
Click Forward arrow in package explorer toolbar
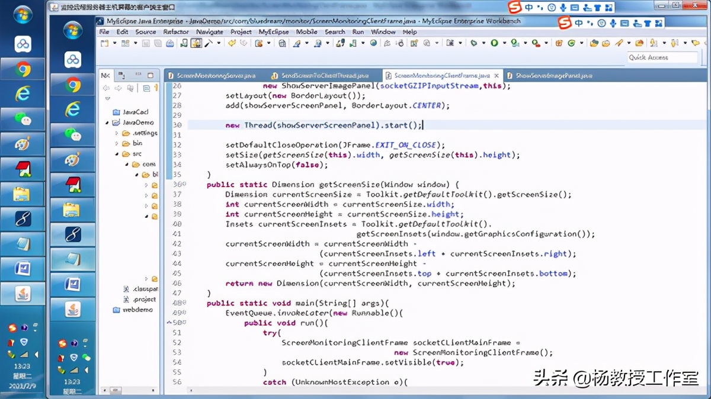(118, 88)
